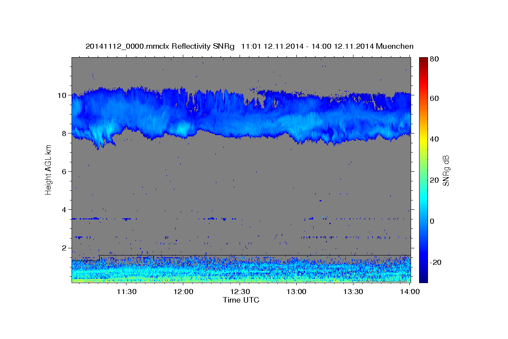
Task: Click the 12:00 time tick label
Action: 183,292
